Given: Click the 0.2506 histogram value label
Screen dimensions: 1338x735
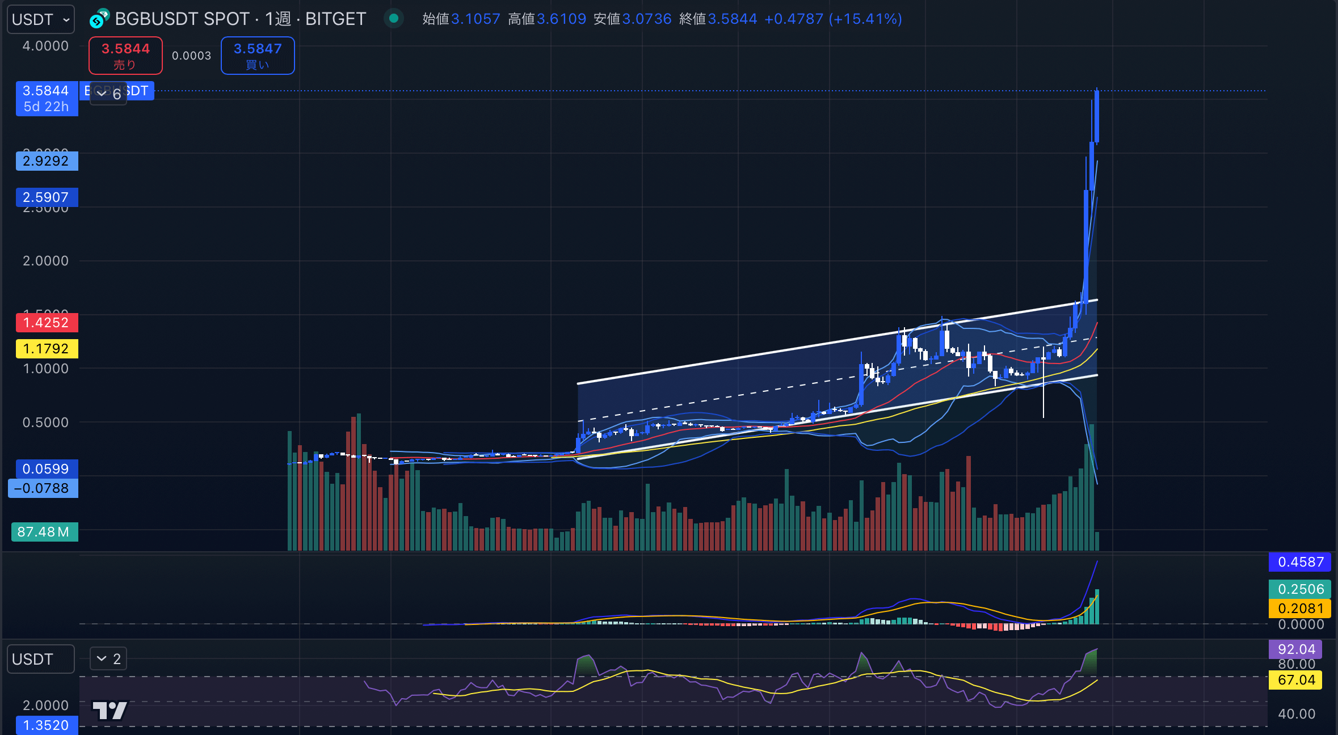Looking at the screenshot, I should pyautogui.click(x=1300, y=589).
